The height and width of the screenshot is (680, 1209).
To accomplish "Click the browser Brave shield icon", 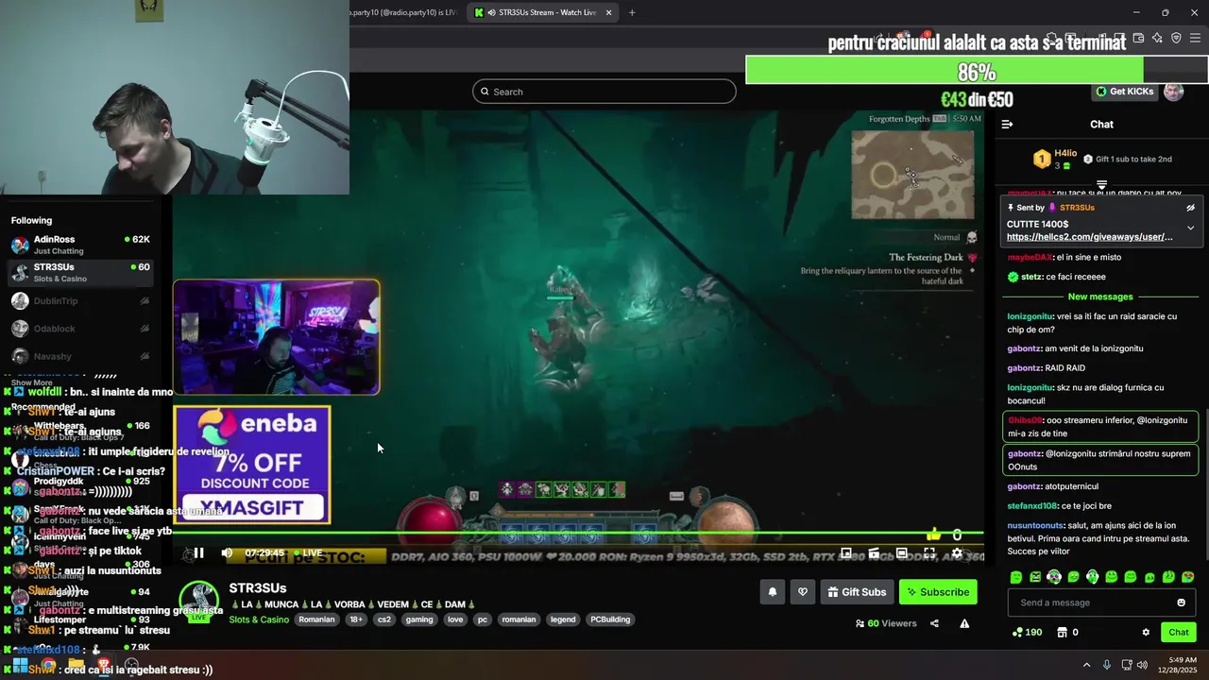I will tap(1176, 39).
